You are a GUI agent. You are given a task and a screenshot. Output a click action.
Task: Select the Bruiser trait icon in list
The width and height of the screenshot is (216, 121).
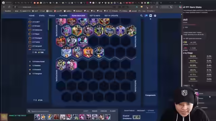[x=30, y=26]
